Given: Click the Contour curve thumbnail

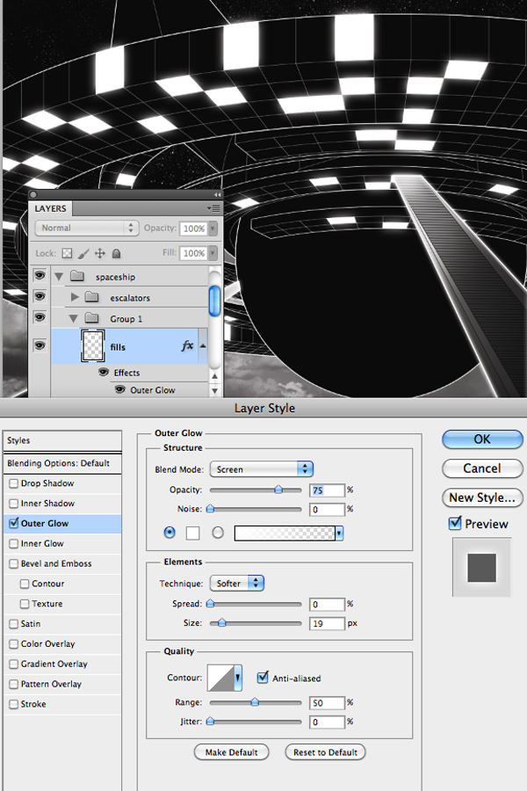Looking at the screenshot, I should coord(220,678).
